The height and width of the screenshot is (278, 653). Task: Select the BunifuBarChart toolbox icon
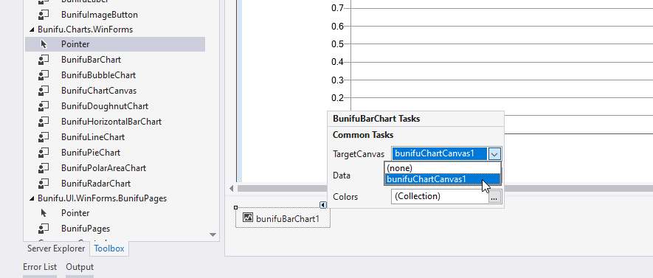pyautogui.click(x=44, y=60)
